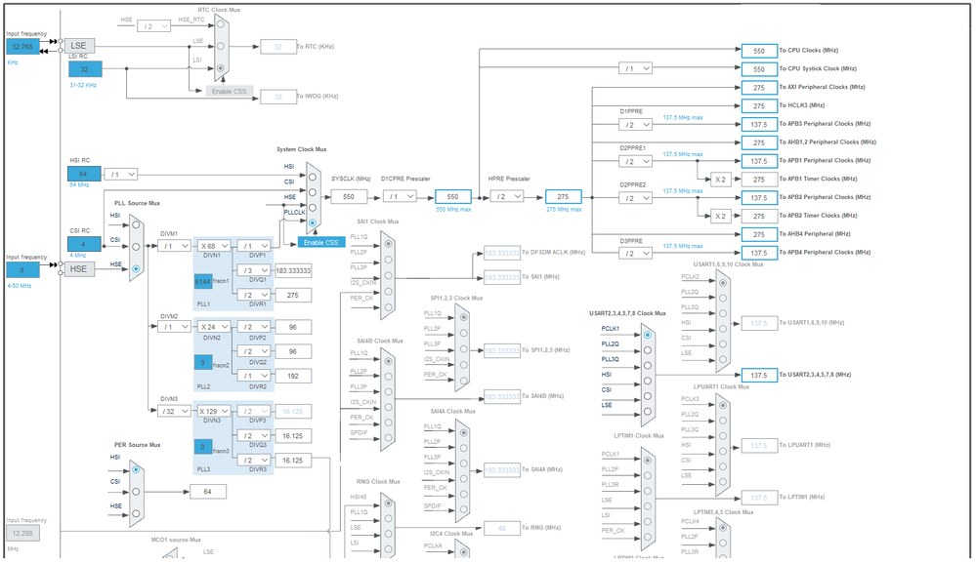Choose HSI in System Clock Mux
Image resolution: width=976 pixels, height=564 pixels.
pyautogui.click(x=313, y=178)
